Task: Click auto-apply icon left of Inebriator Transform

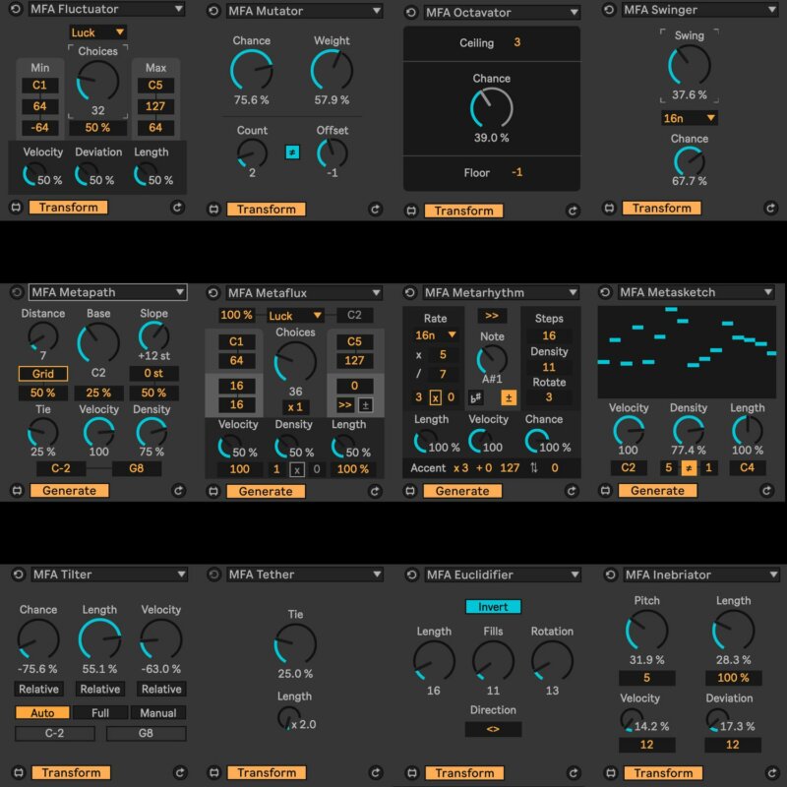Action: point(611,773)
